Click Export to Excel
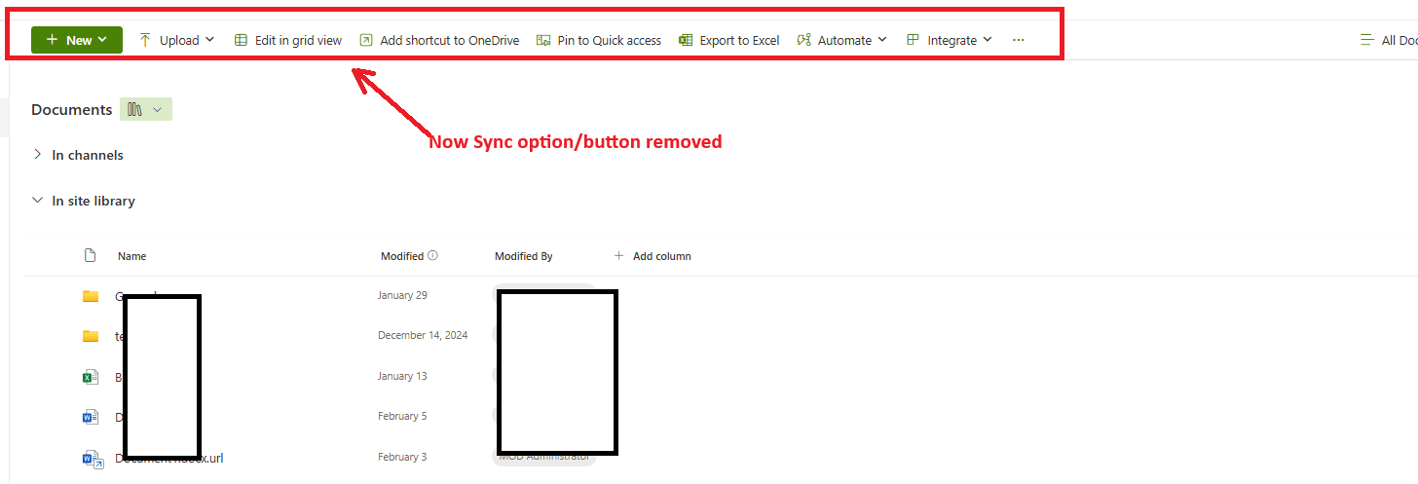Image resolution: width=1418 pixels, height=484 pixels. click(729, 40)
